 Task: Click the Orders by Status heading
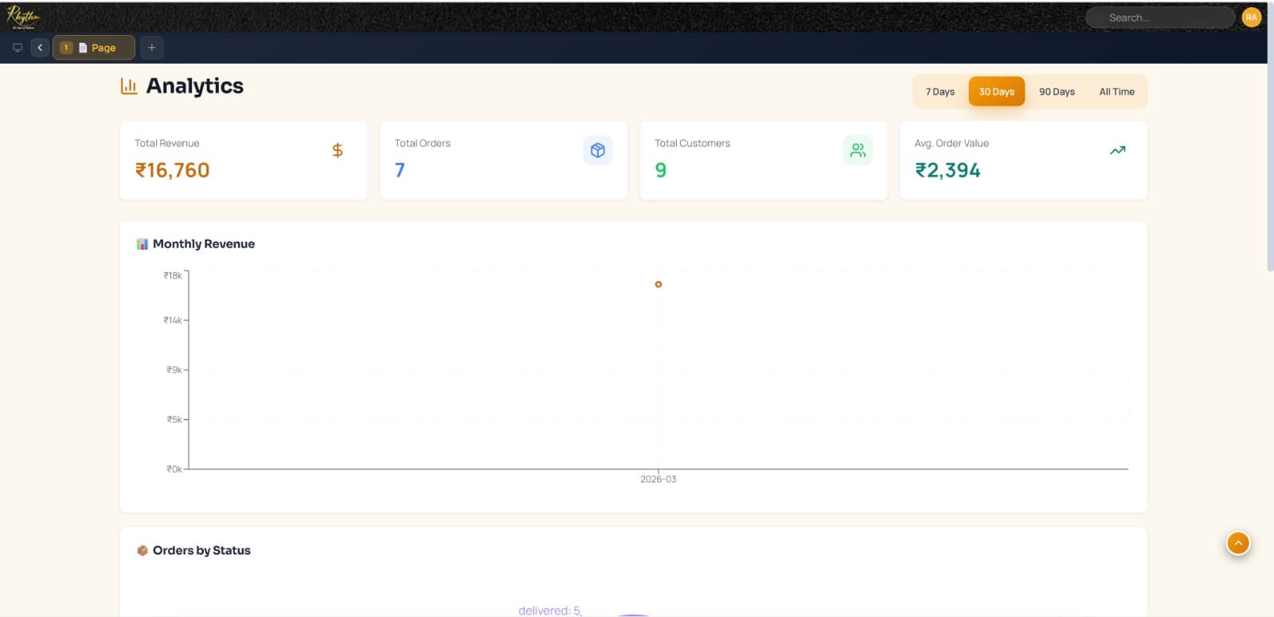(201, 550)
